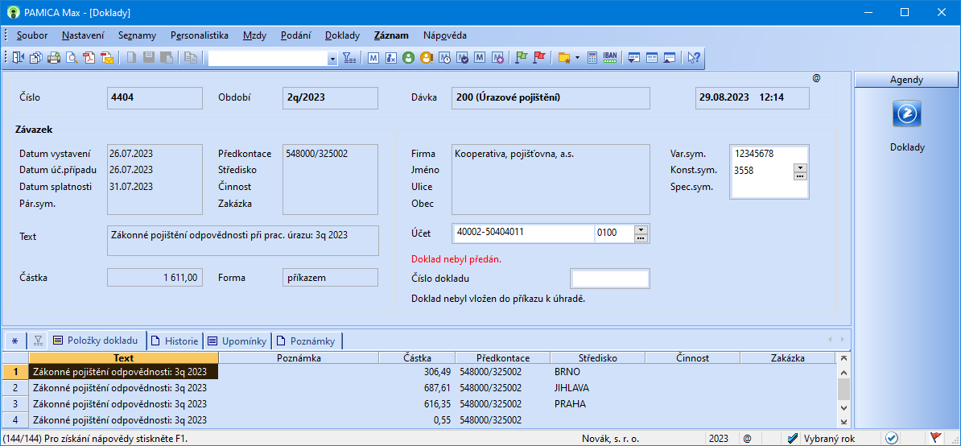Click into the Číslo dokladu input field
Screen dimensions: 961x446
(610, 279)
